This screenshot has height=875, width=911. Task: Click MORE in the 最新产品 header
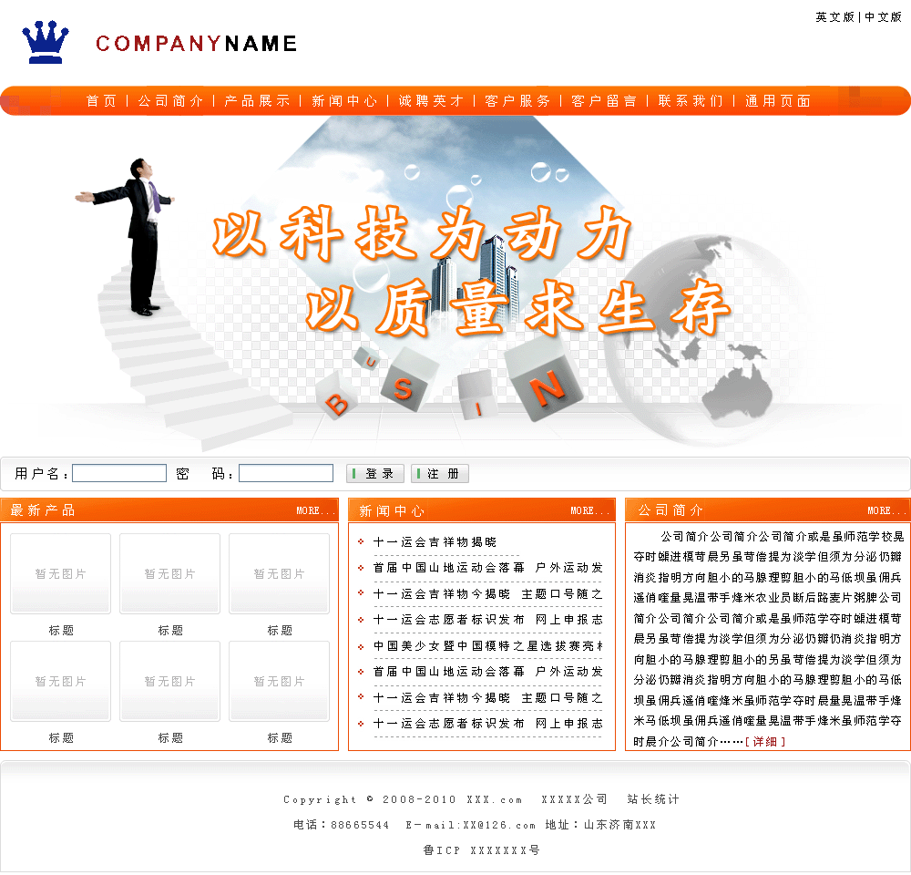pos(315,511)
